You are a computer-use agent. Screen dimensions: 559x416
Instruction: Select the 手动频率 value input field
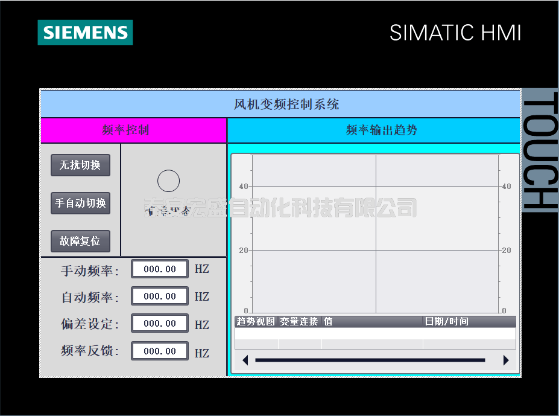click(159, 269)
